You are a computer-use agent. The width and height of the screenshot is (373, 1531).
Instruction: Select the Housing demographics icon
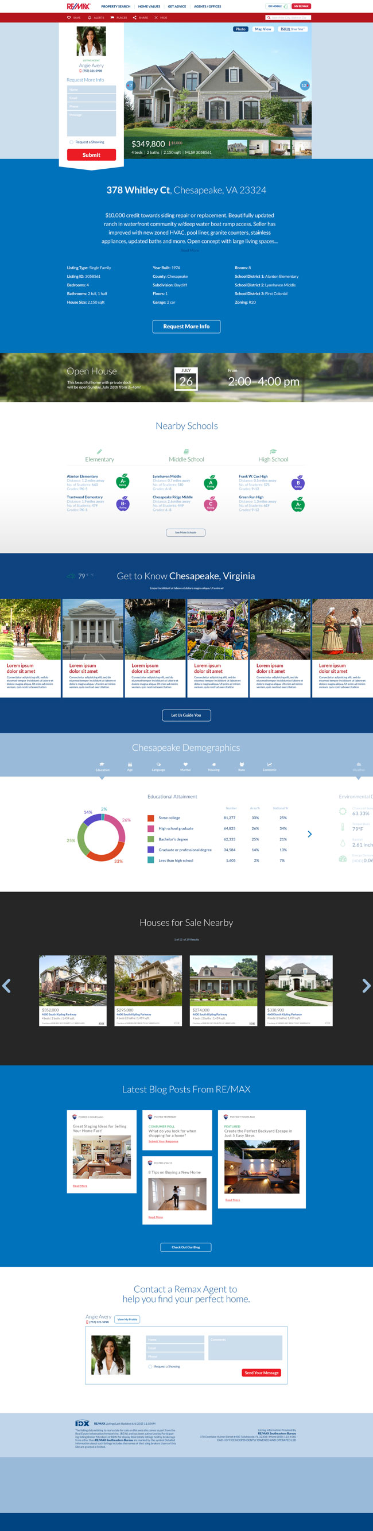coord(214,764)
